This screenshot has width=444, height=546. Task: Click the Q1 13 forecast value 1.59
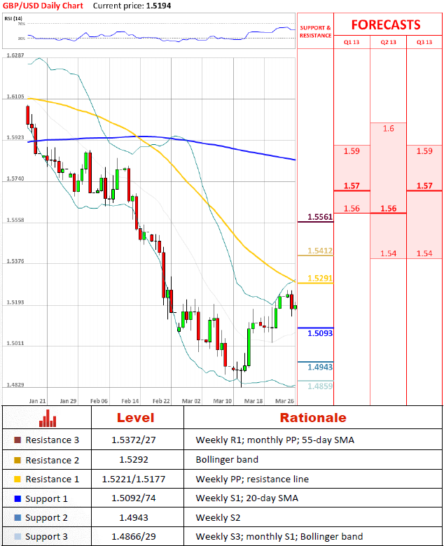coord(352,151)
